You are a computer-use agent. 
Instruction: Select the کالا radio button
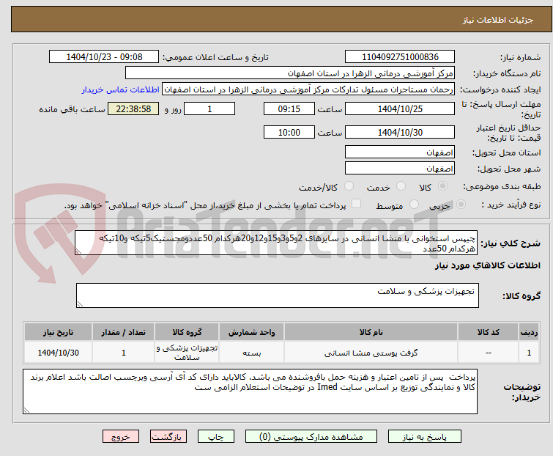[442, 186]
